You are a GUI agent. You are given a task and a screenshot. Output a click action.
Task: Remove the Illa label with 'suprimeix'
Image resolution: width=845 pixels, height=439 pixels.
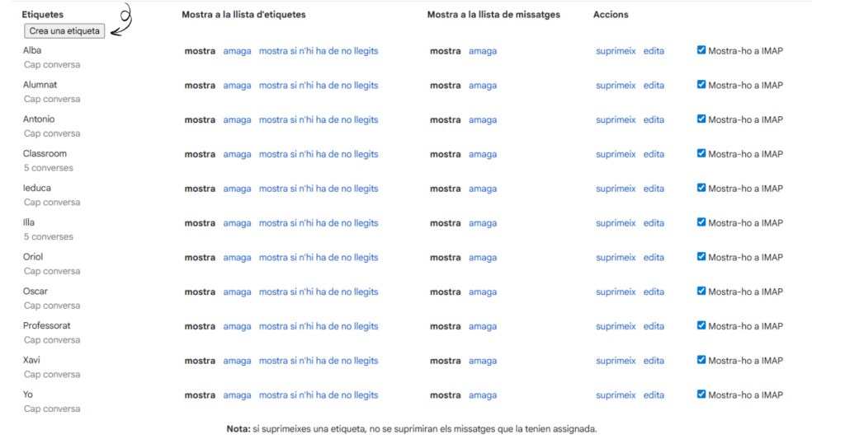616,223
